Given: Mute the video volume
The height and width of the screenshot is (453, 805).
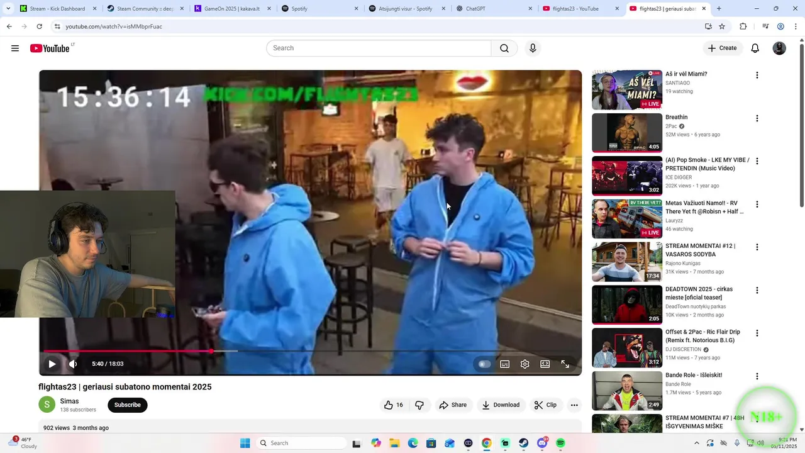Looking at the screenshot, I should coord(73,364).
